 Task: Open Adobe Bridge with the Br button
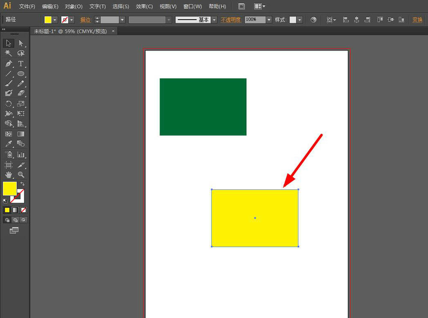pos(242,6)
